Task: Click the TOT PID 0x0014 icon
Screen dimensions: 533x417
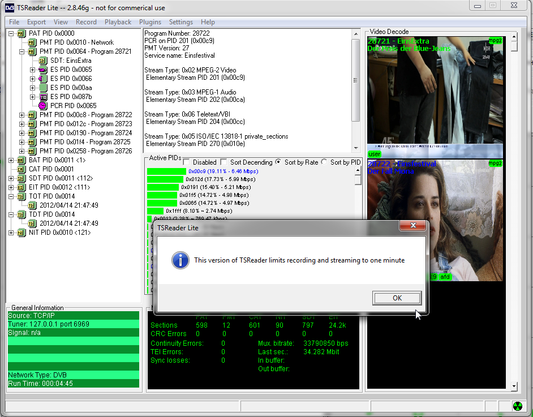Action: 21,196
